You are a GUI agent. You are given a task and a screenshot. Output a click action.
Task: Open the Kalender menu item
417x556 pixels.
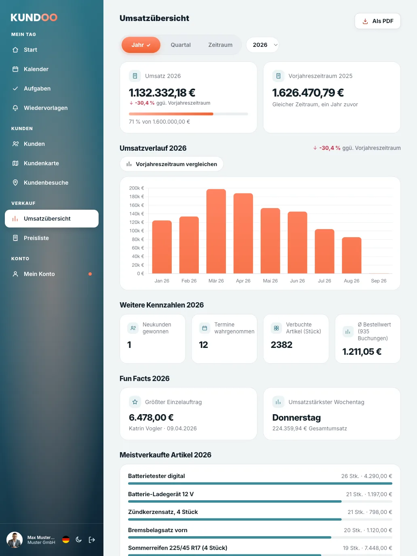point(52,69)
